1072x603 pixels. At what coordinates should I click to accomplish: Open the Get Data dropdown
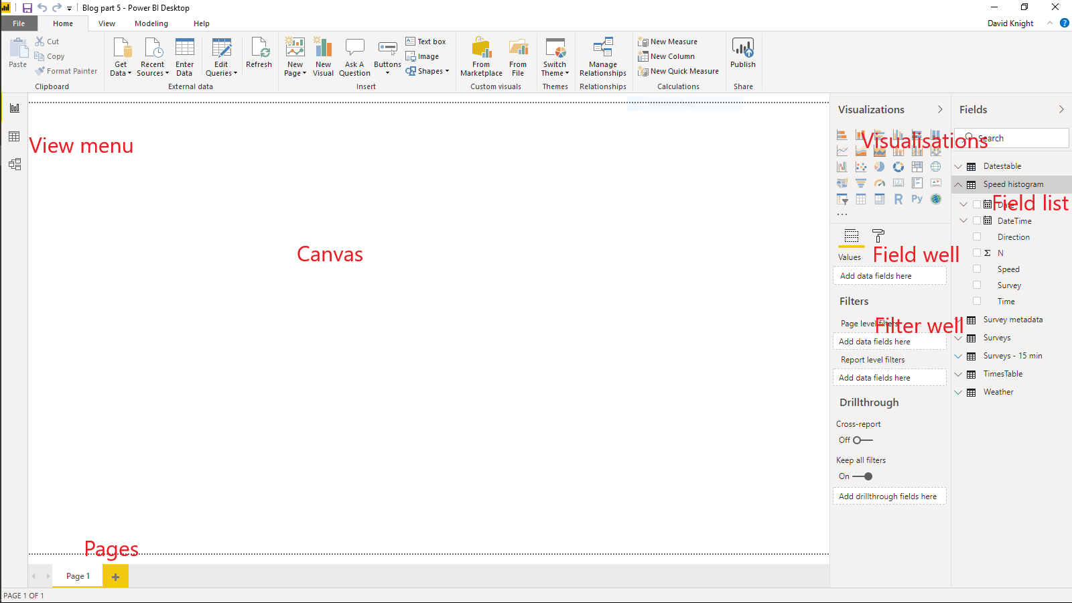click(121, 58)
